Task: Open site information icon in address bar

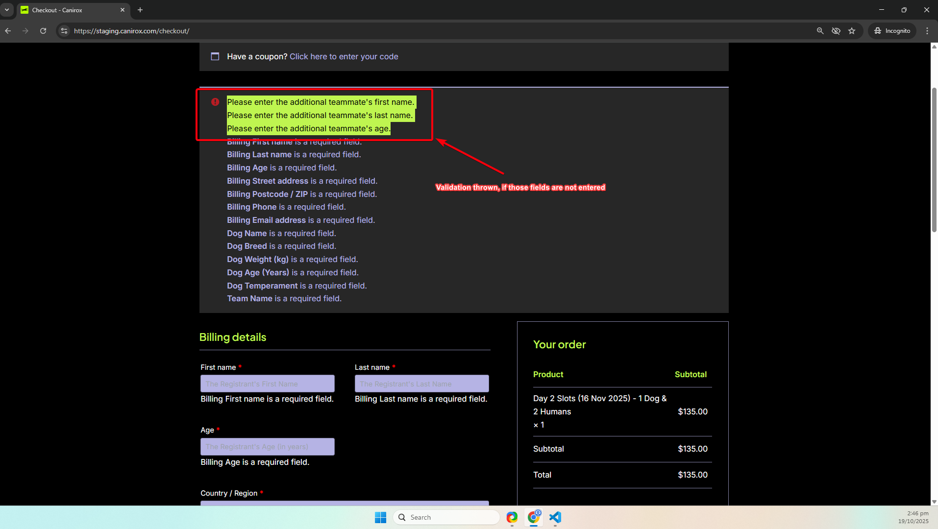Action: coord(64,31)
